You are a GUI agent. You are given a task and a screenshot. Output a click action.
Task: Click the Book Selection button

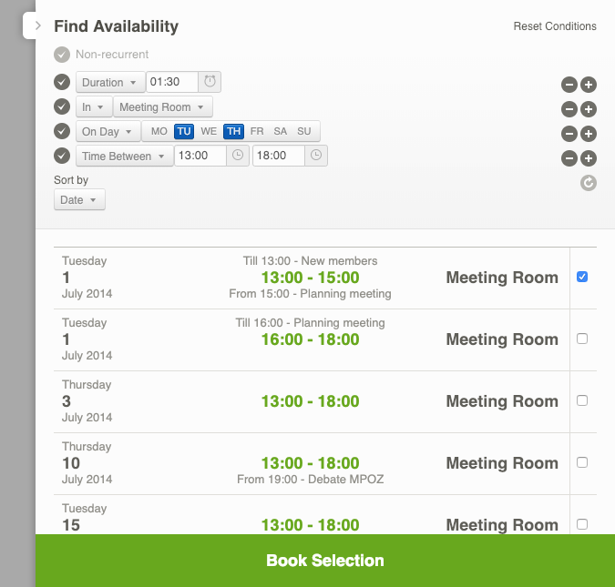click(325, 561)
